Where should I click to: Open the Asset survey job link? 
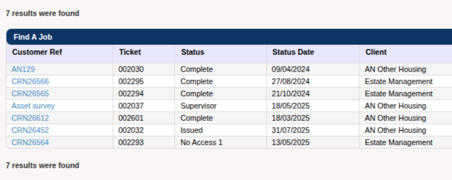tap(33, 106)
